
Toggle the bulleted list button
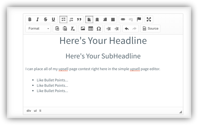(63, 19)
